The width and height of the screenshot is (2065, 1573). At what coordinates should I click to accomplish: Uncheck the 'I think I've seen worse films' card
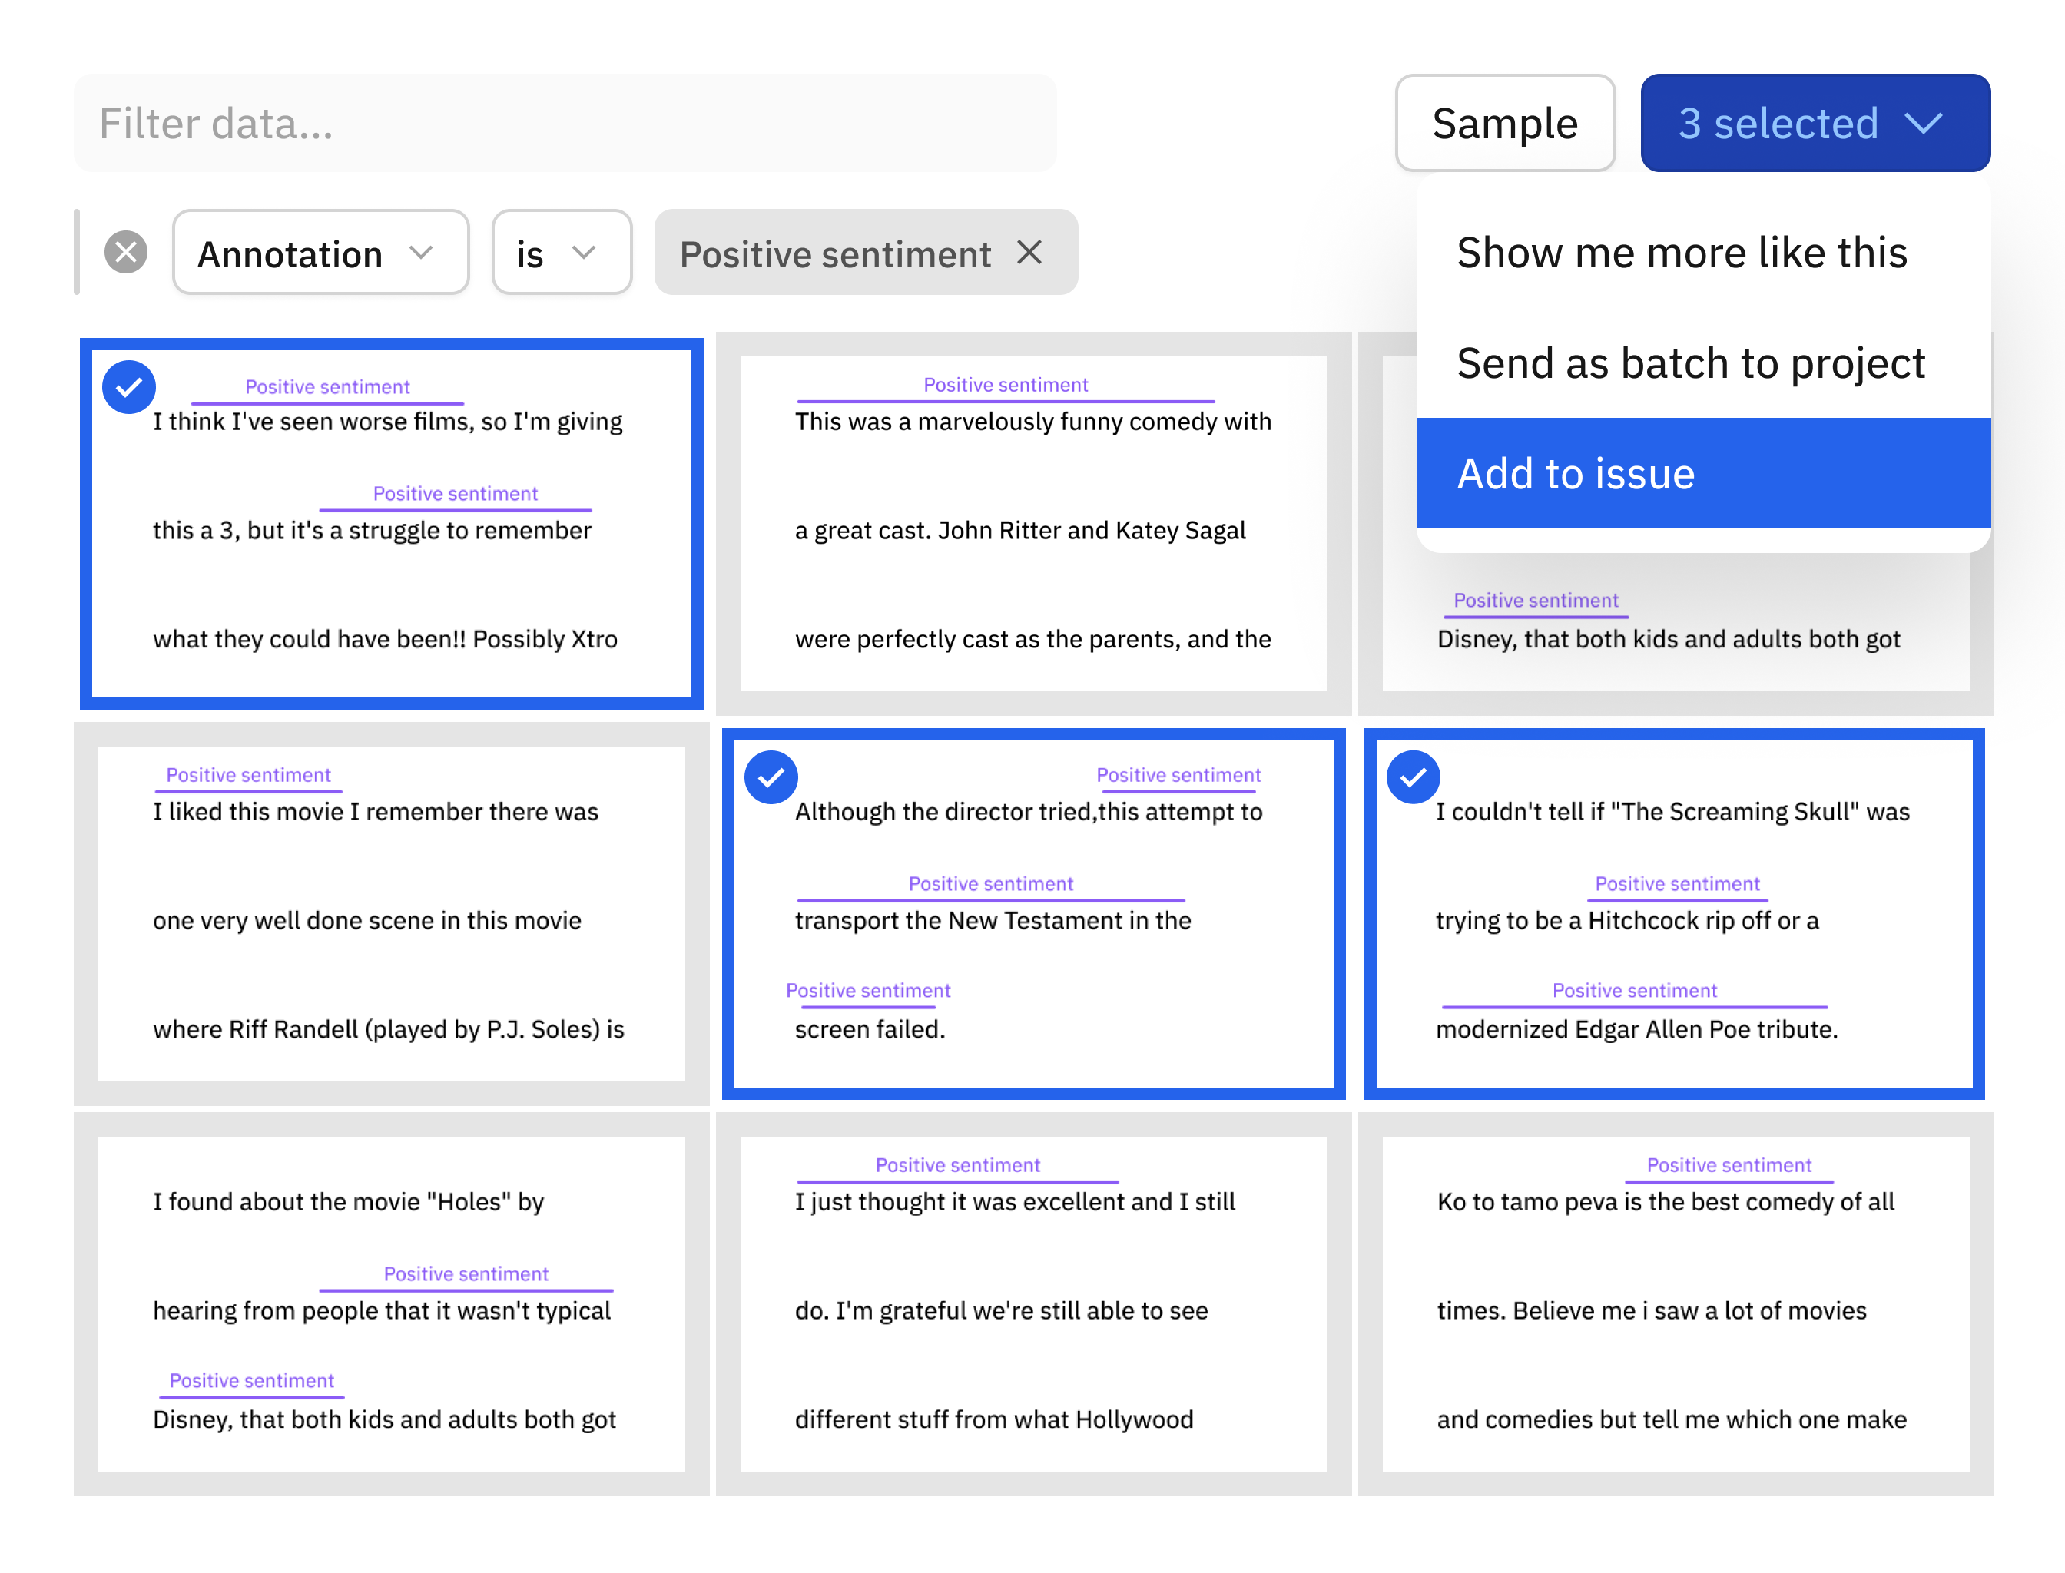click(x=128, y=386)
